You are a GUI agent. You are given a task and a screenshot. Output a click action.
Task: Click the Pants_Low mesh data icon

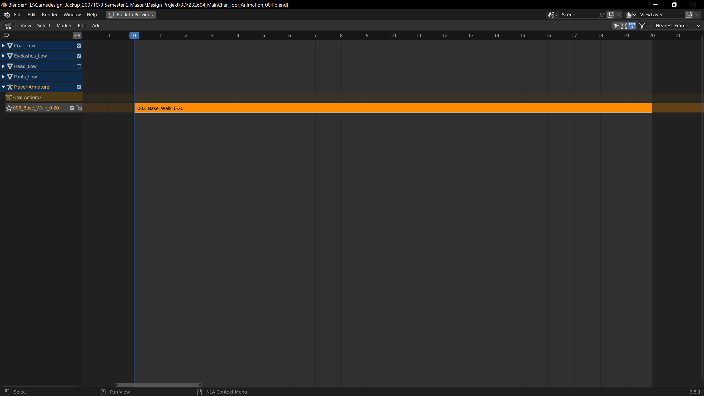pos(10,77)
